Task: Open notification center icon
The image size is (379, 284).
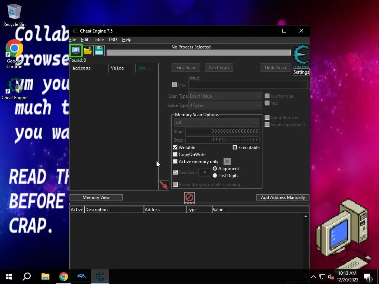Action: [367, 277]
